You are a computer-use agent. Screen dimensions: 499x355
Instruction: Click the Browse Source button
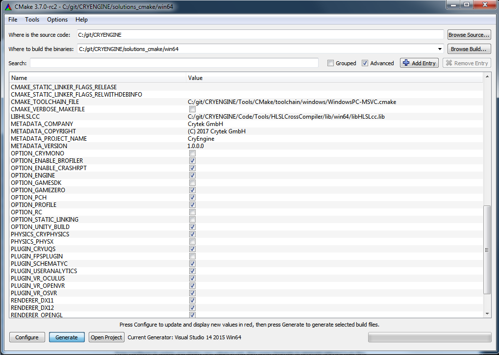[469, 35]
